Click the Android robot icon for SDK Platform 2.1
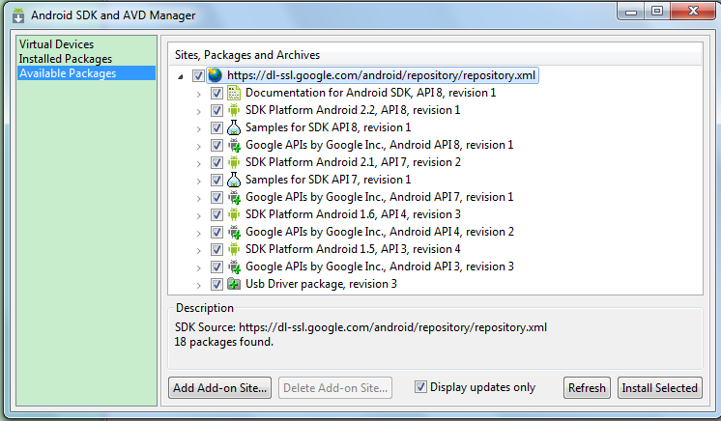The width and height of the screenshot is (721, 421). click(234, 162)
